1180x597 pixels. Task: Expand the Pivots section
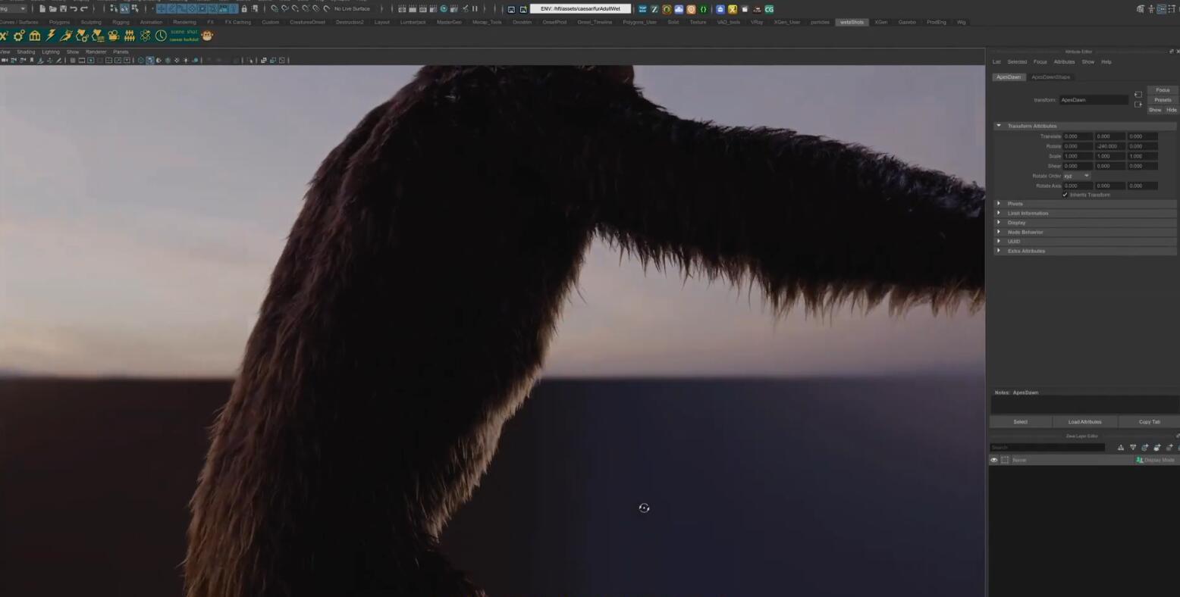1084,204
